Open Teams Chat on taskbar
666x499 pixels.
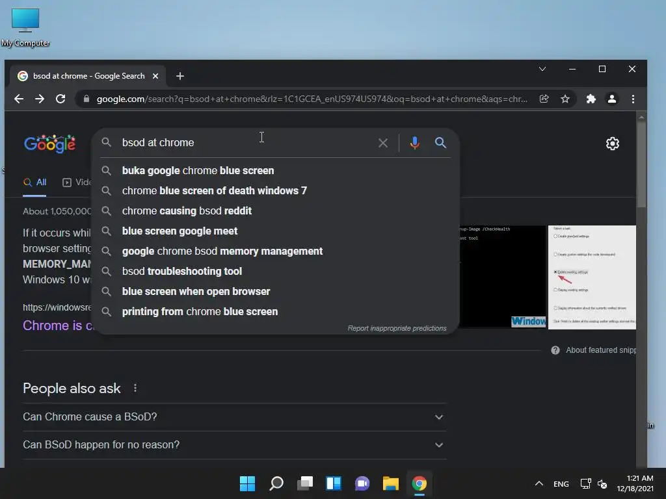tap(362, 483)
